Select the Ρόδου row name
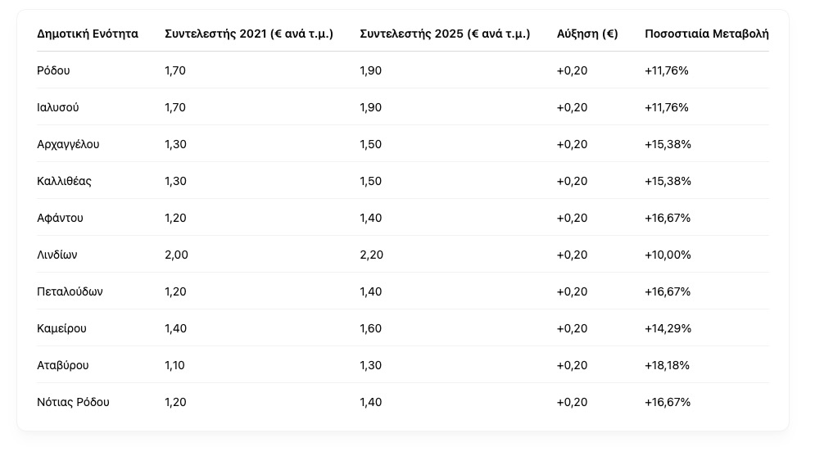 coord(53,70)
